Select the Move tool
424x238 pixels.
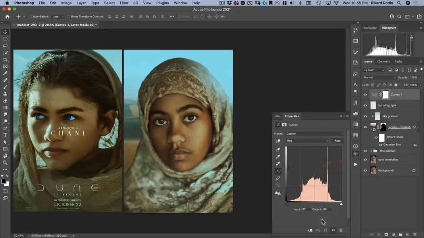click(5, 32)
